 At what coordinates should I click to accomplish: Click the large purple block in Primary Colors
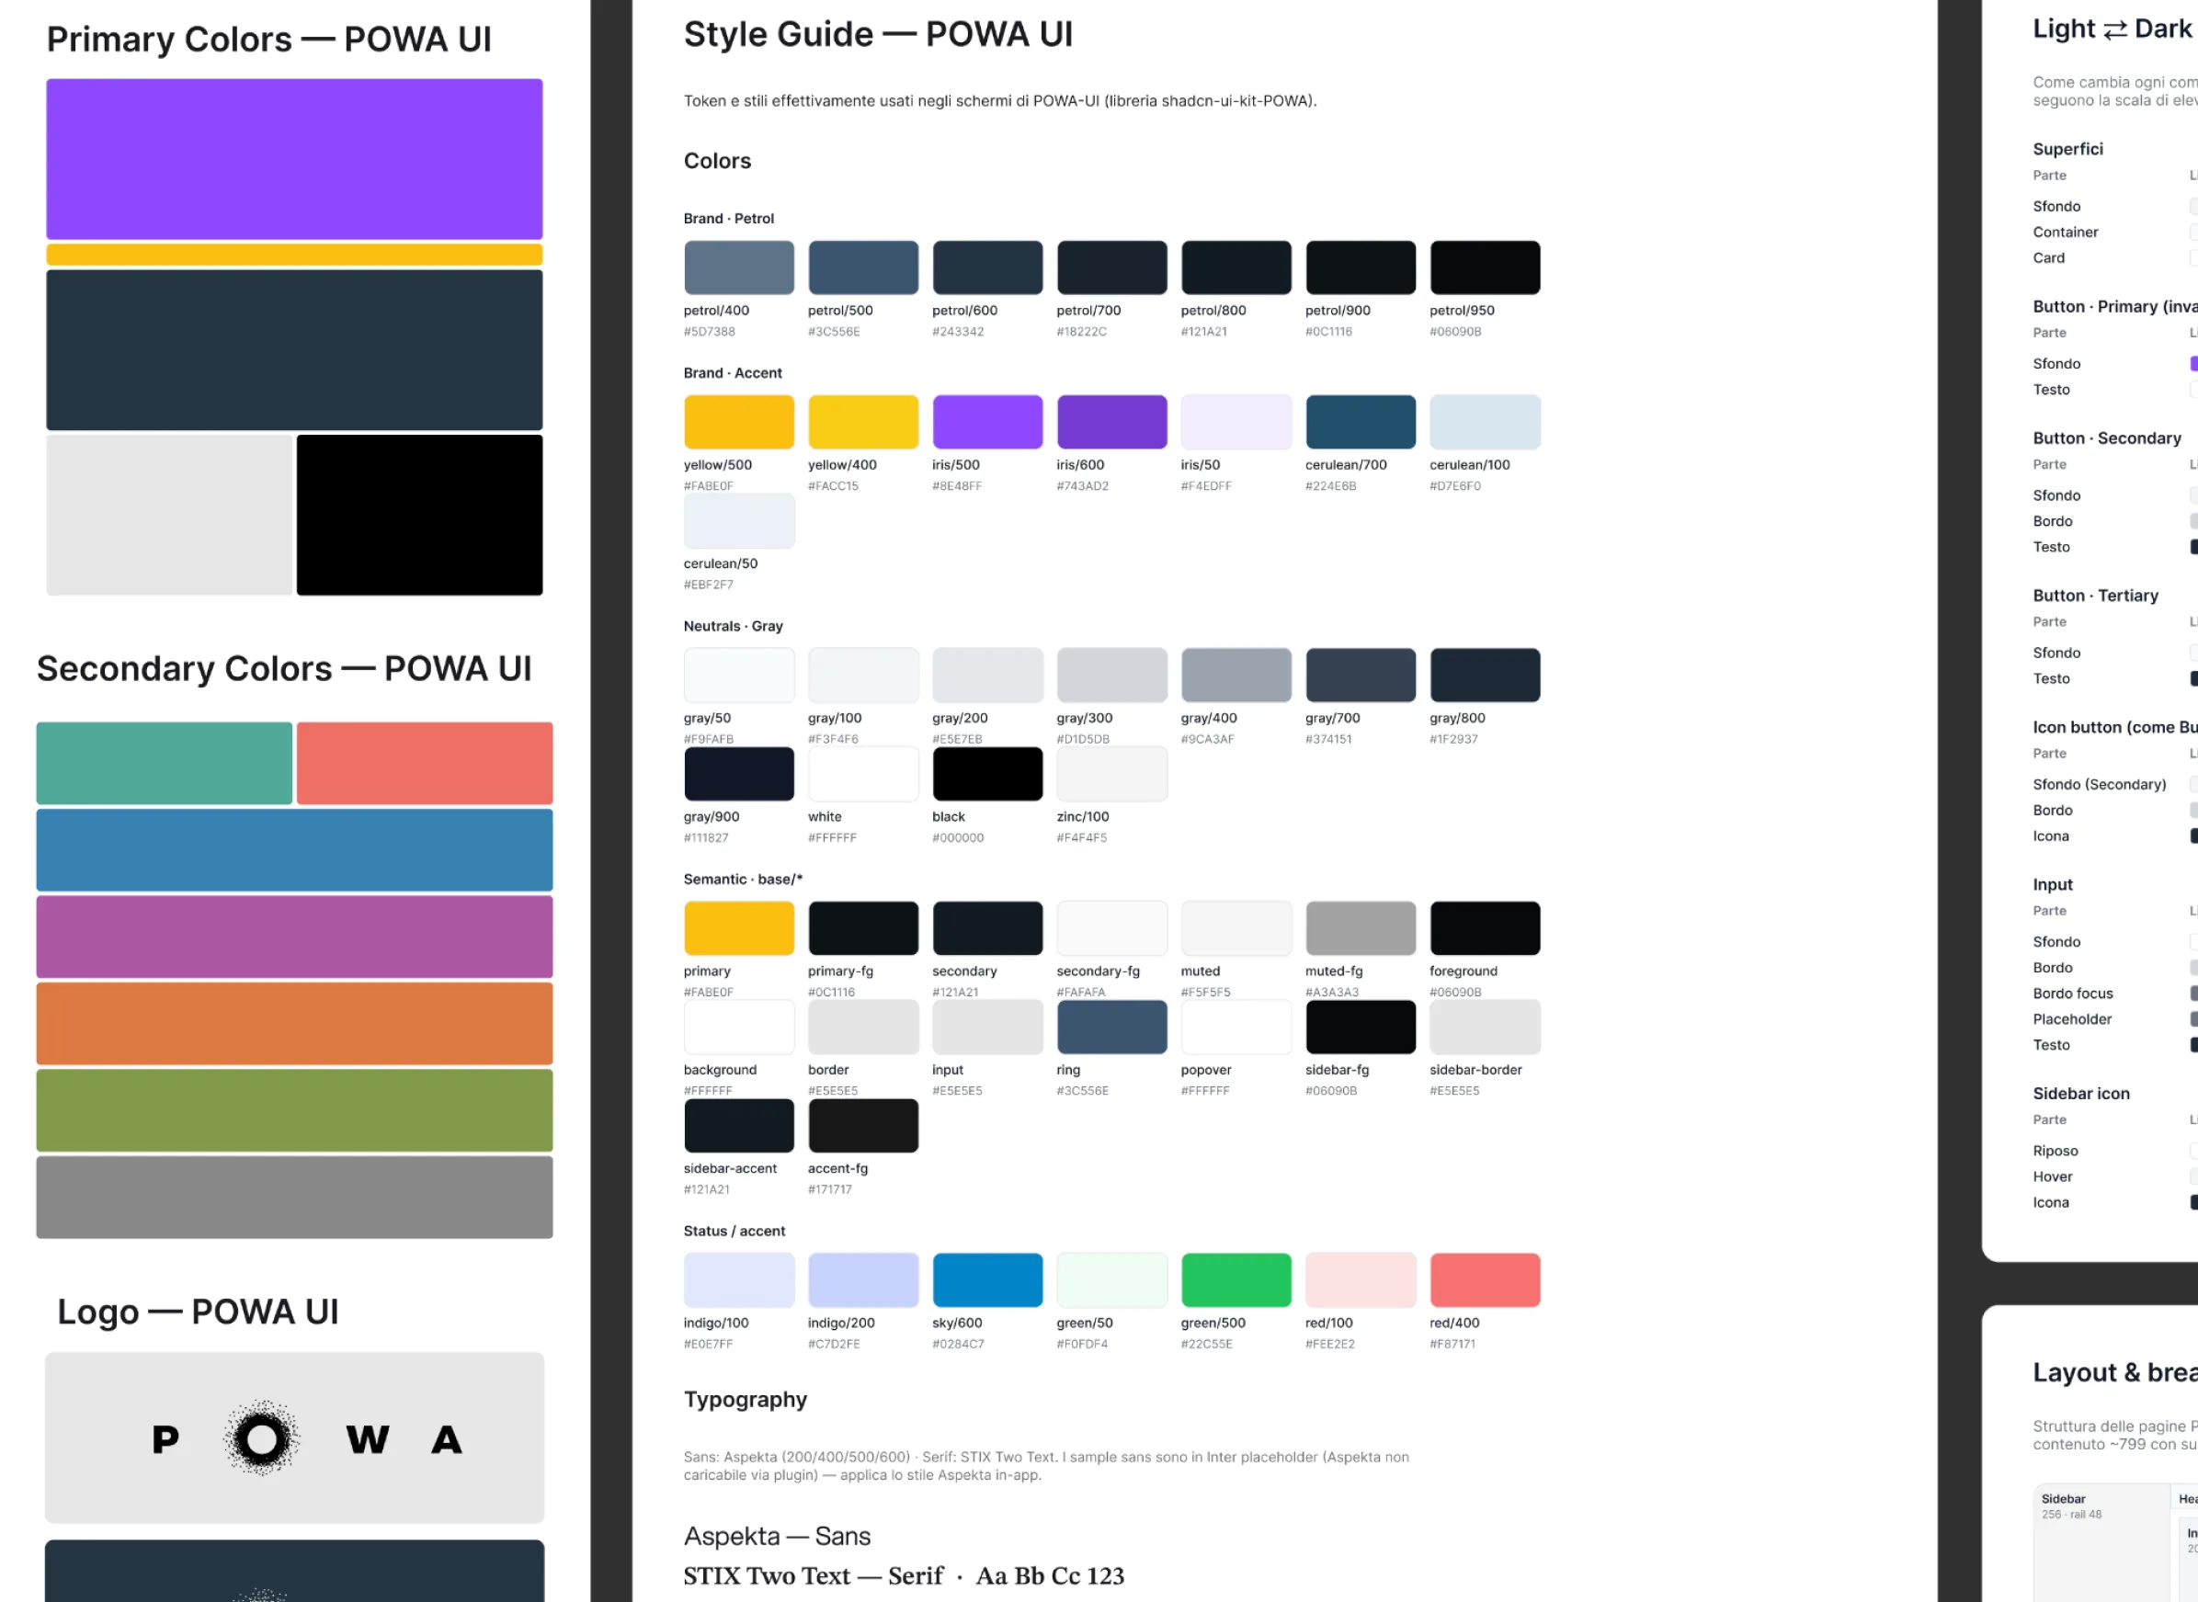294,159
